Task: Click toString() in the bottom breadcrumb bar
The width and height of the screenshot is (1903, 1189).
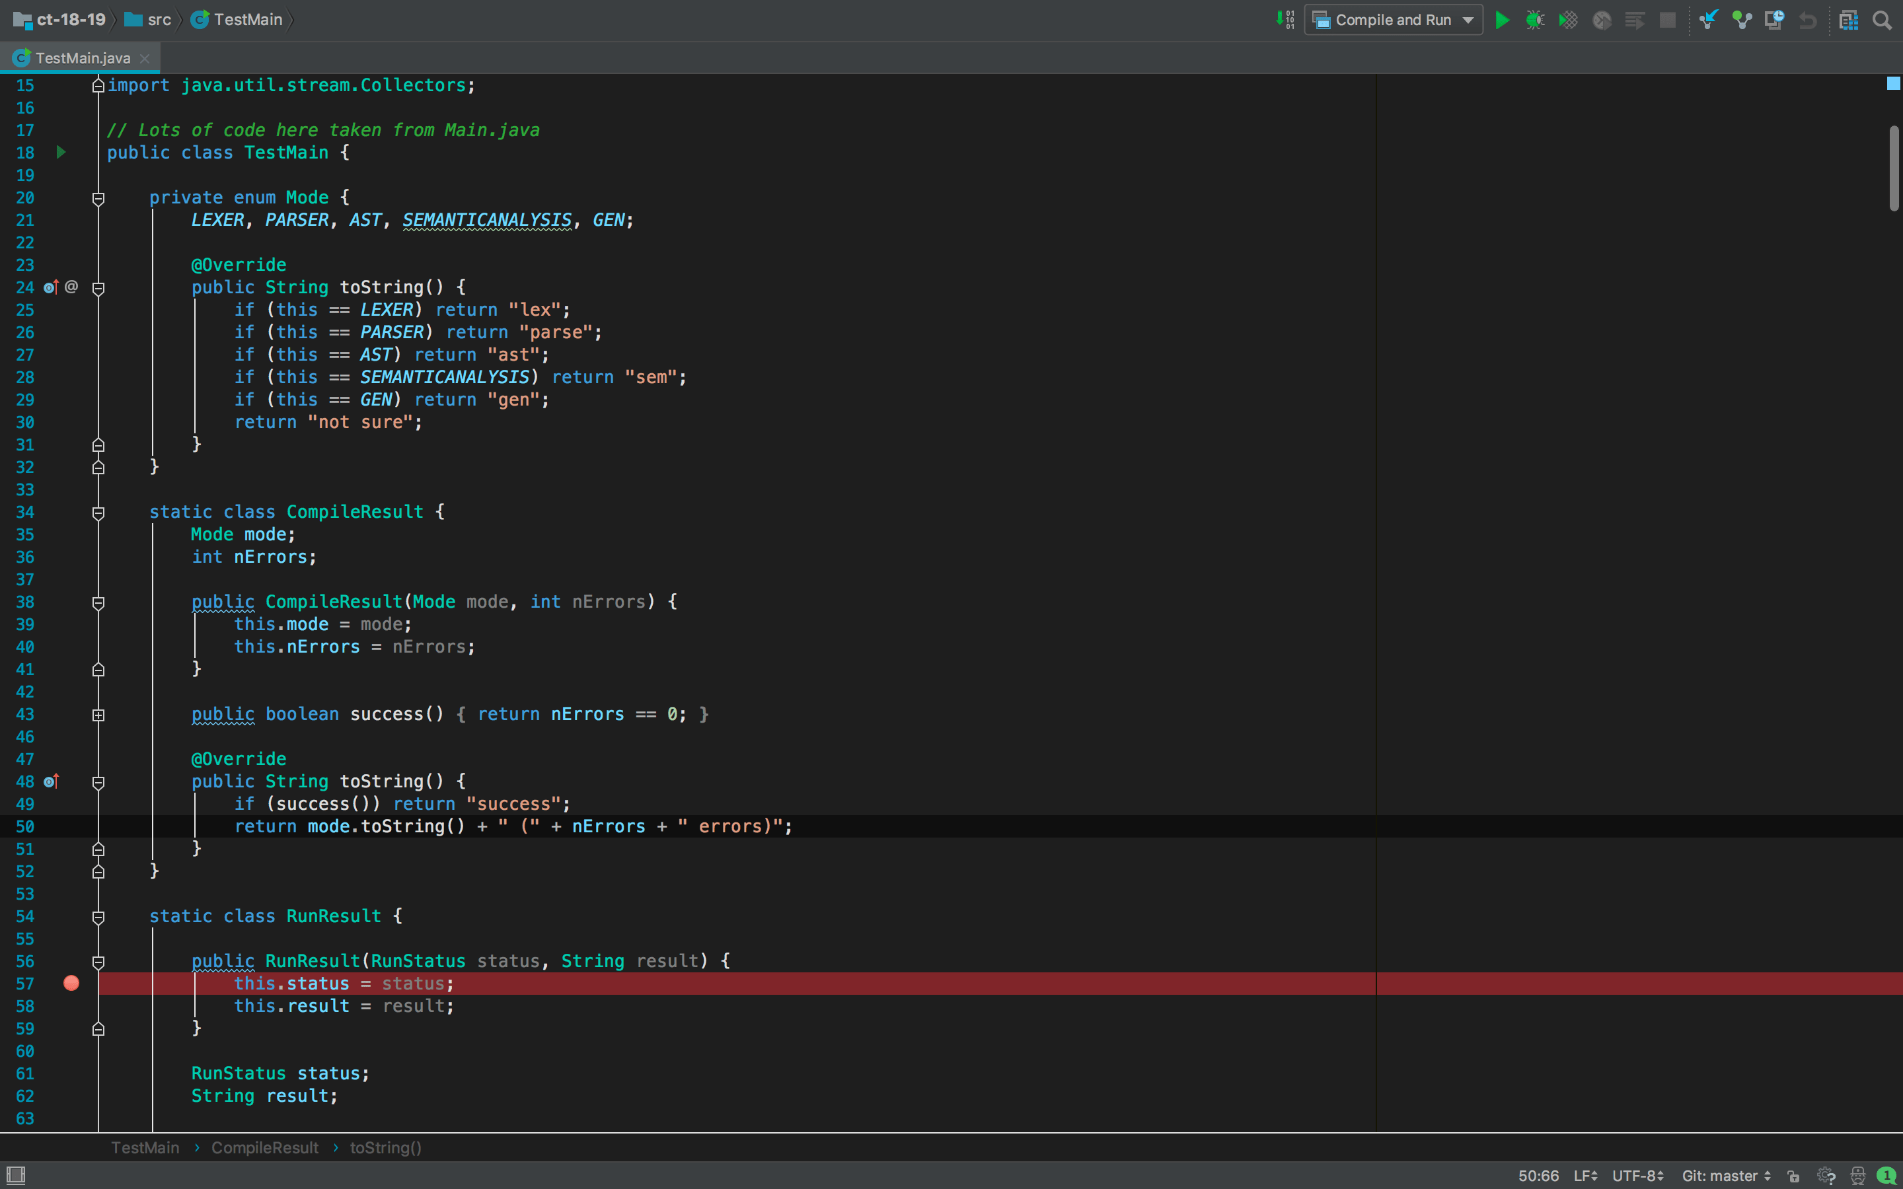Action: [x=385, y=1147]
